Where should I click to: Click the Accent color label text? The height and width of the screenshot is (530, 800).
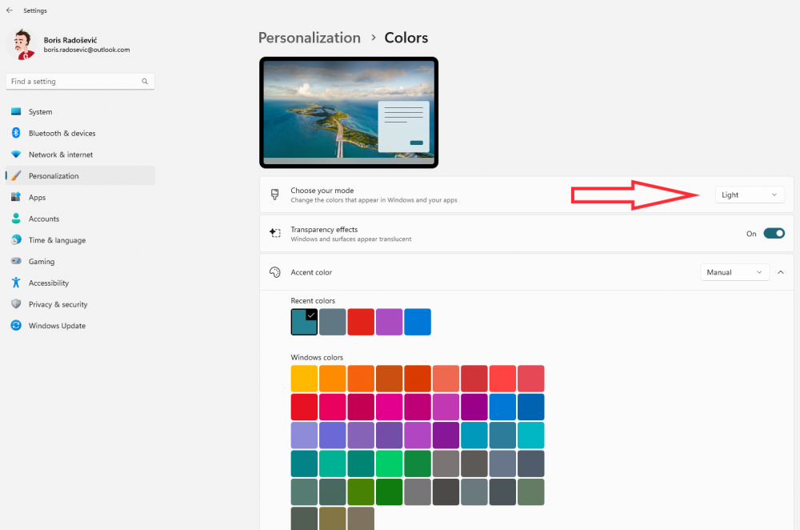(x=311, y=272)
